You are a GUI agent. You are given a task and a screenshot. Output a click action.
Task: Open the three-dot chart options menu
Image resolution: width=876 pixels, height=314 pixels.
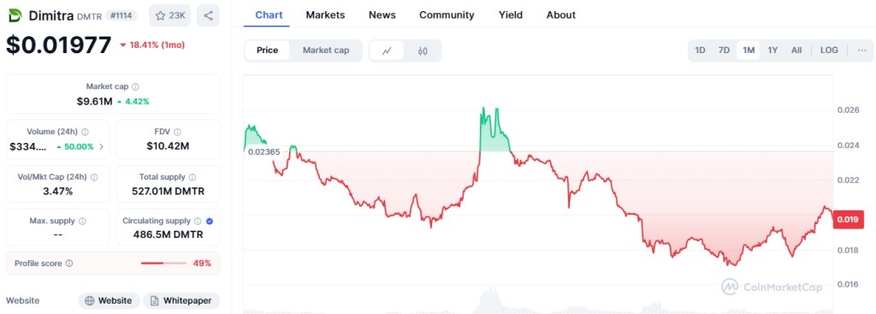tap(862, 50)
